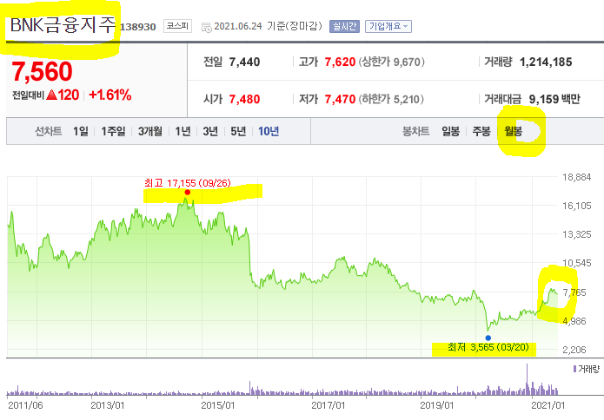The image size is (604, 420).
Task: Click the 최저 3,565 (03/20) label
Action: 488,347
